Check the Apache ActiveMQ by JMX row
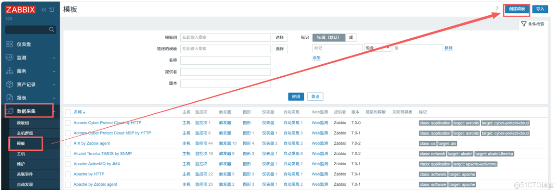This screenshot has width=559, height=193. 68,164
